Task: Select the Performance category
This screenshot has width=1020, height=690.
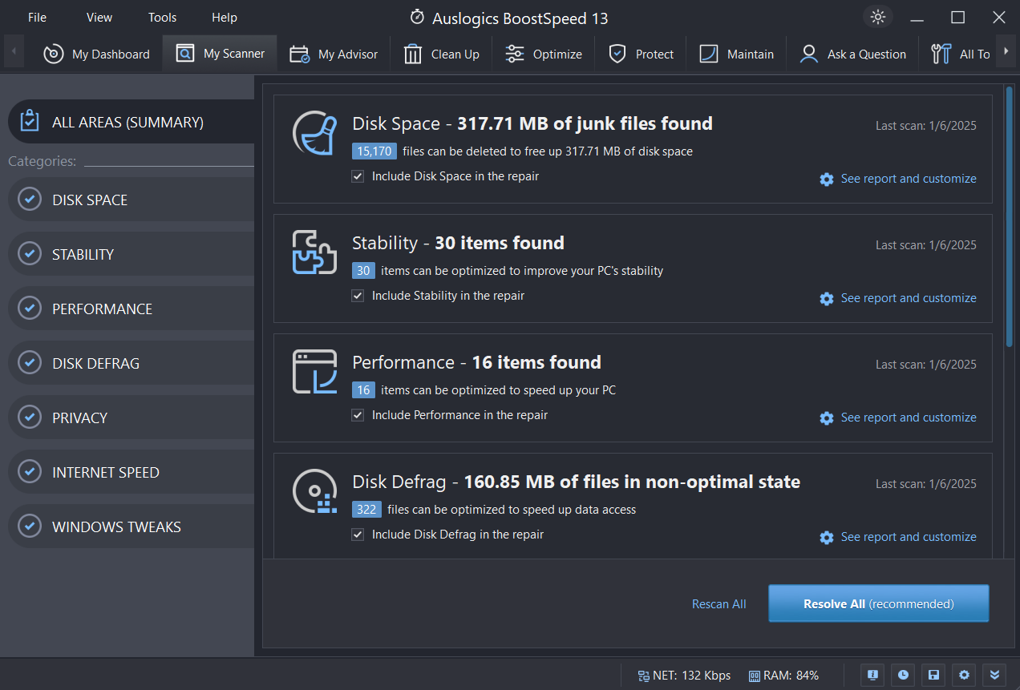Action: point(132,309)
